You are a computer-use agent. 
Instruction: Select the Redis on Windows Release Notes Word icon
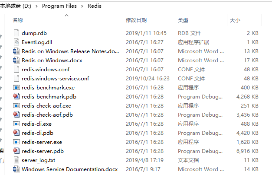coord(16,51)
